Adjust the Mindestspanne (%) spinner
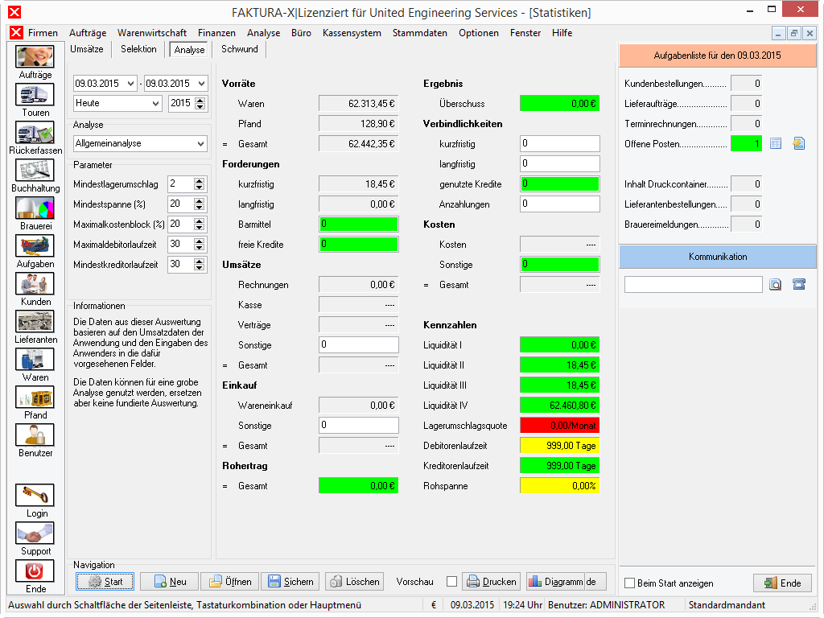 (199, 204)
